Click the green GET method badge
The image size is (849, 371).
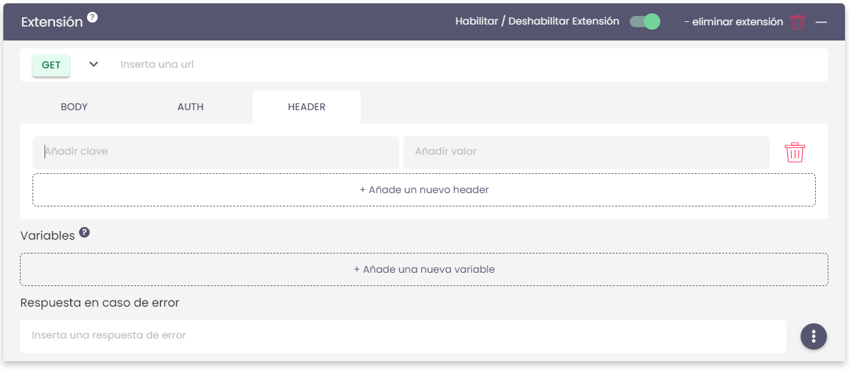tap(51, 65)
